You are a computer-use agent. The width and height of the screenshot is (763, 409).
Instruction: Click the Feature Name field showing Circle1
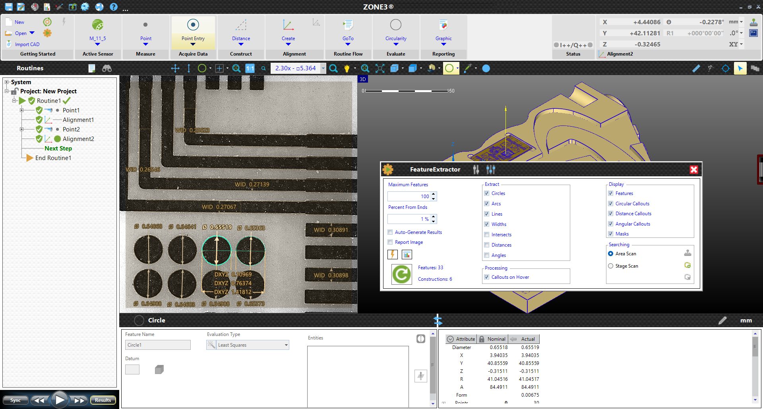(x=157, y=345)
